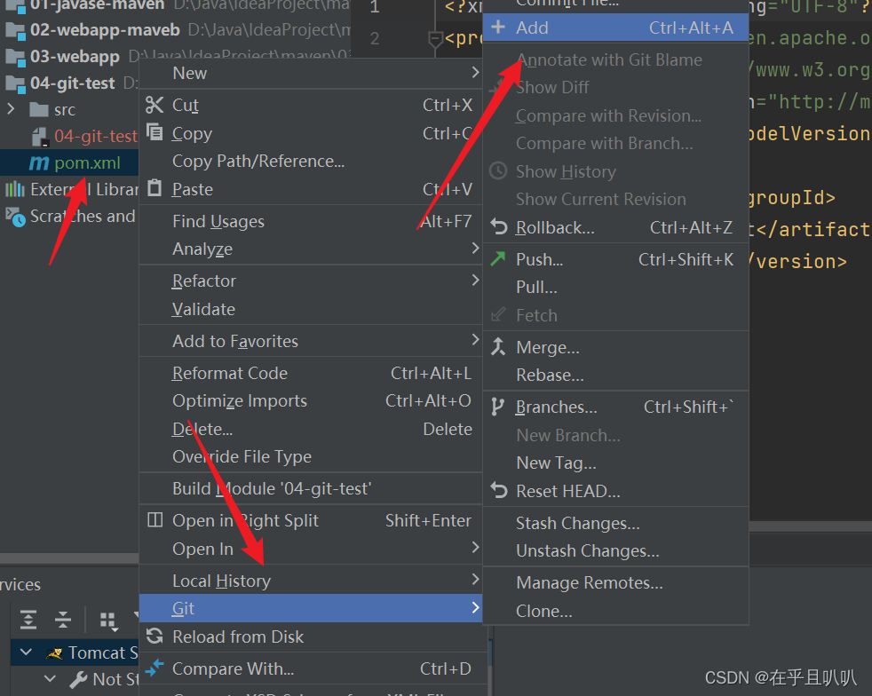Click the Compare With arrows icon

pyautogui.click(x=155, y=668)
